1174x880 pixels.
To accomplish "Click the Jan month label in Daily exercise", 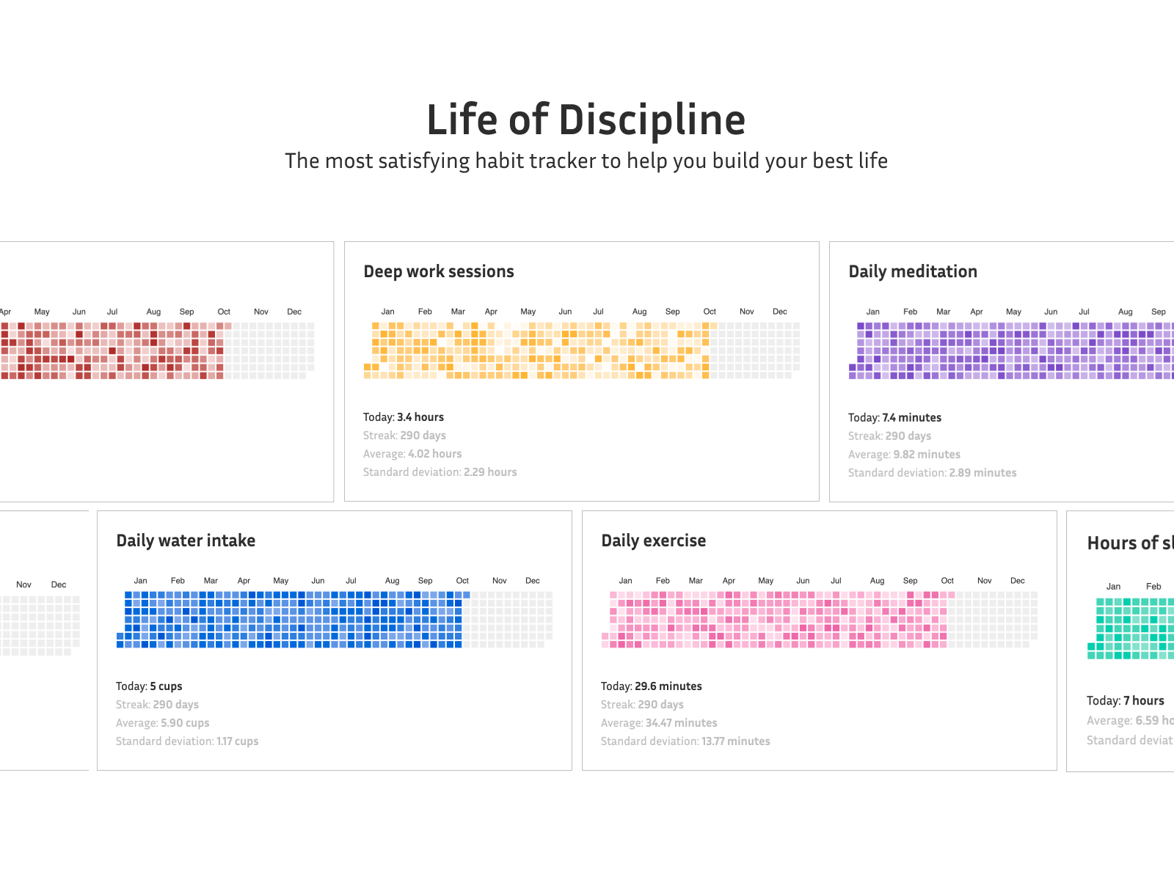I will [625, 580].
